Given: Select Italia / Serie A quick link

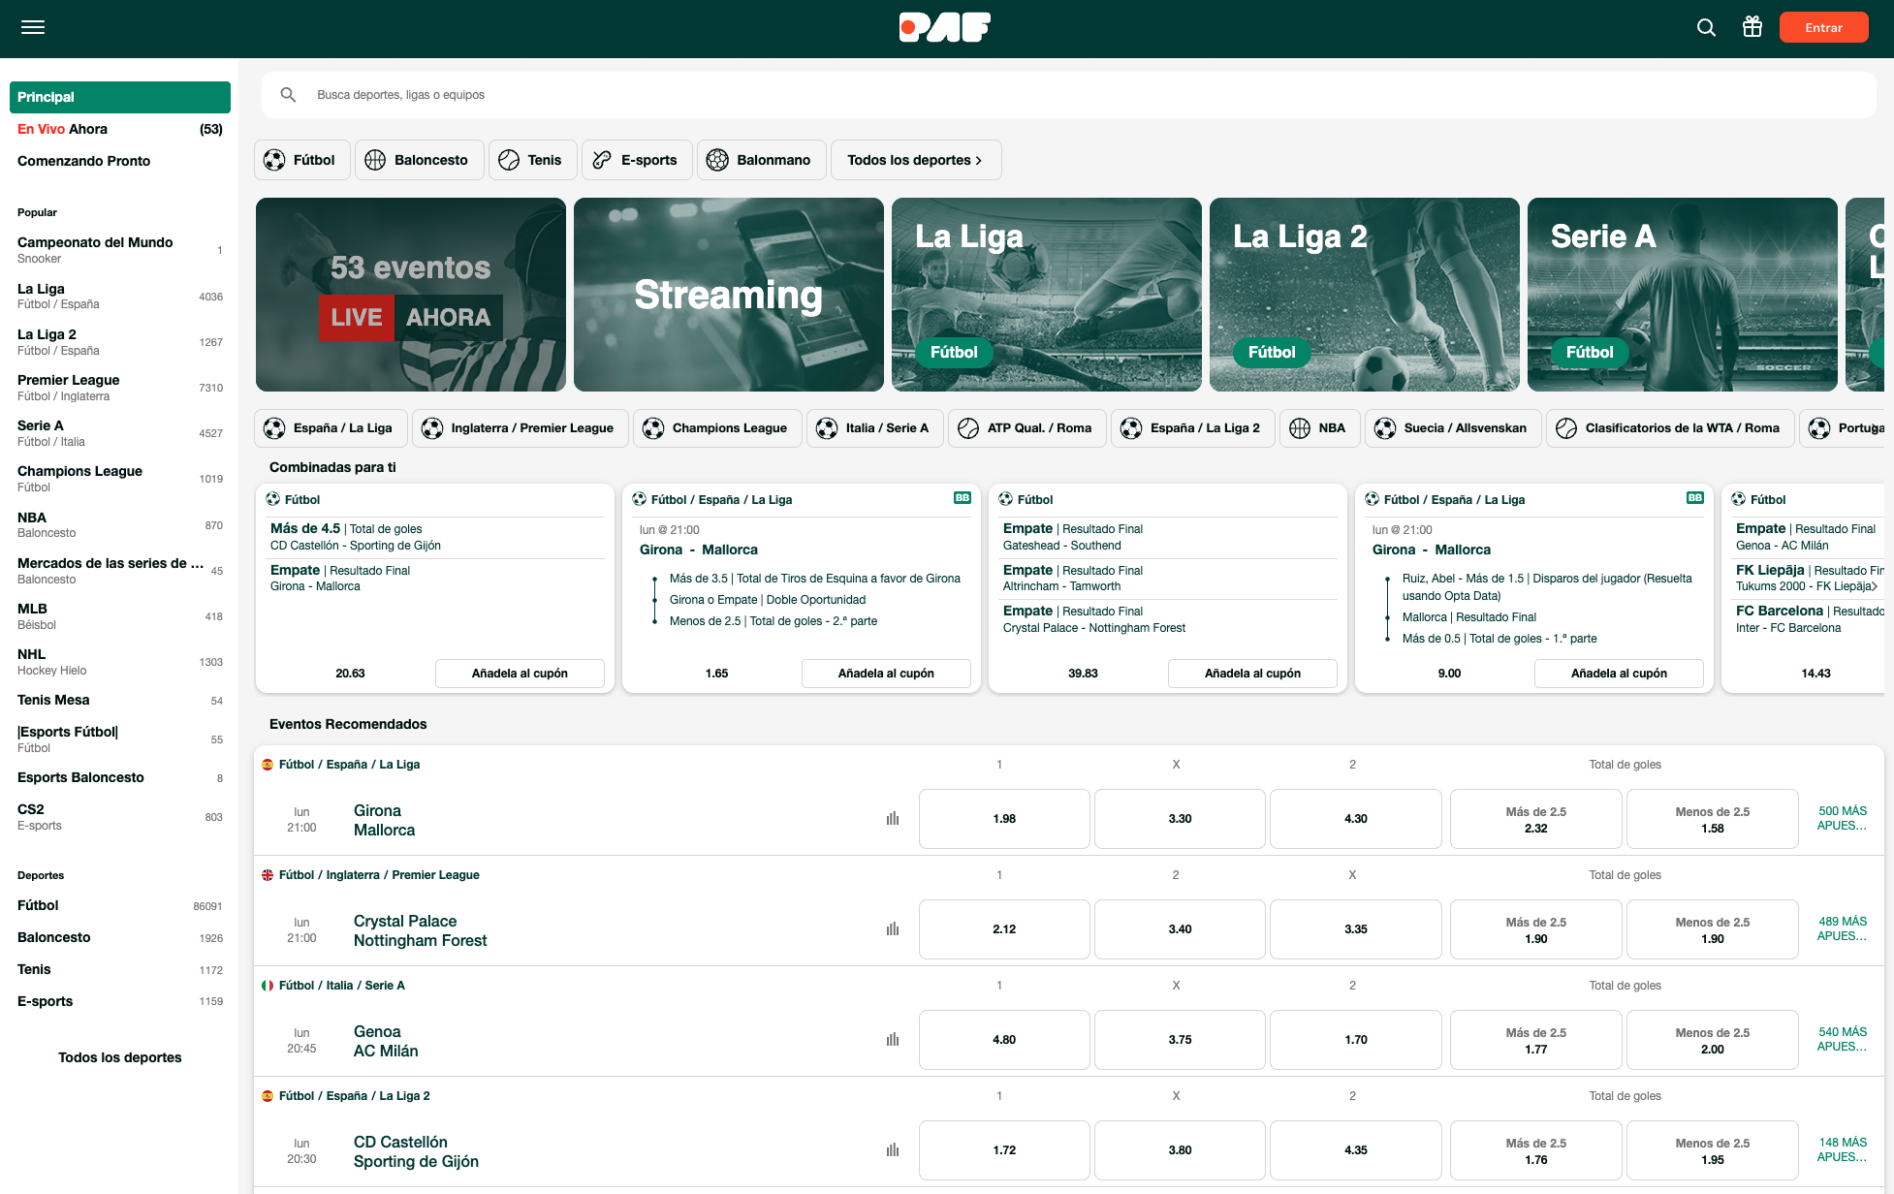Looking at the screenshot, I should pos(874,428).
